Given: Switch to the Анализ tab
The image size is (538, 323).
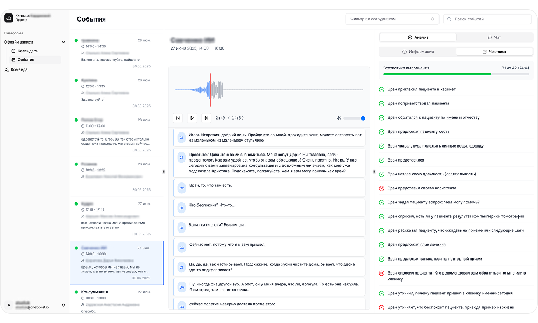Looking at the screenshot, I should click(x=418, y=38).
